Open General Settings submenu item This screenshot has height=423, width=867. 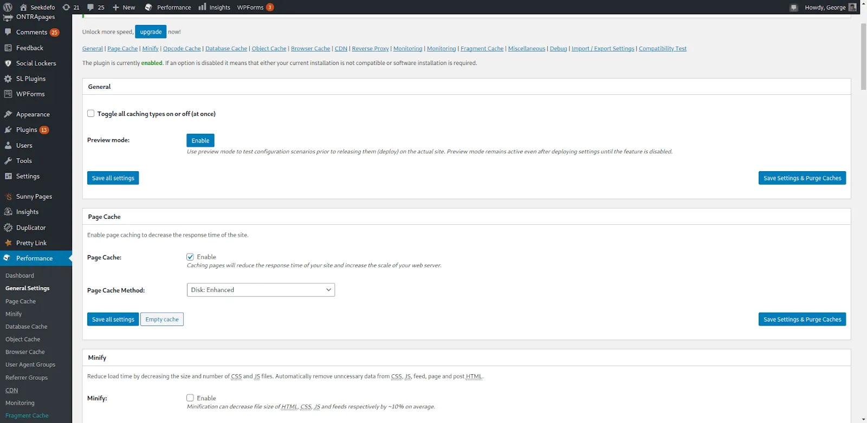(x=28, y=288)
